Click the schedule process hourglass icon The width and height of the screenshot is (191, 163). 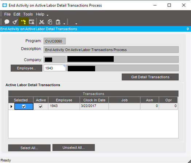[32, 22]
